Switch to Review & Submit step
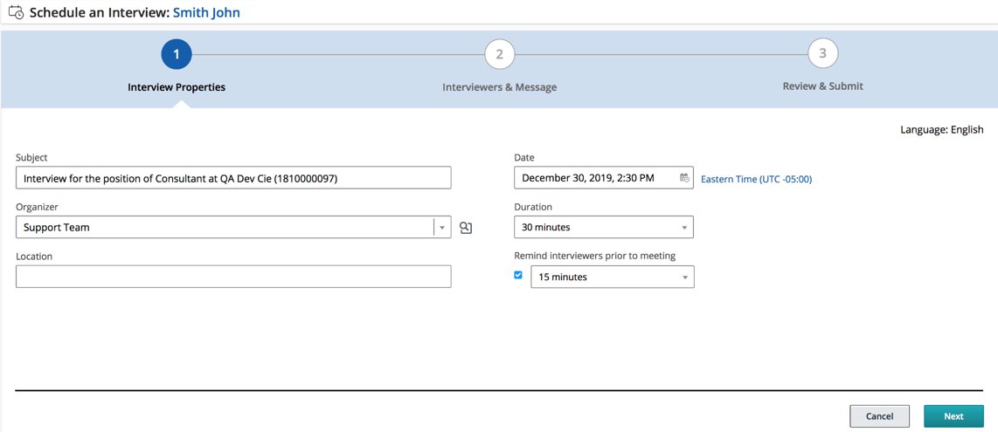Viewport: 998px width, 432px height. click(822, 86)
